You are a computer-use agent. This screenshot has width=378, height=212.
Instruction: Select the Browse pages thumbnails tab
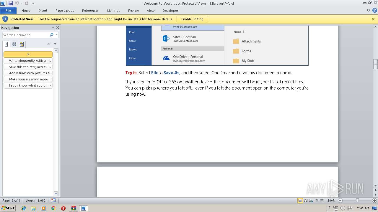14,44
